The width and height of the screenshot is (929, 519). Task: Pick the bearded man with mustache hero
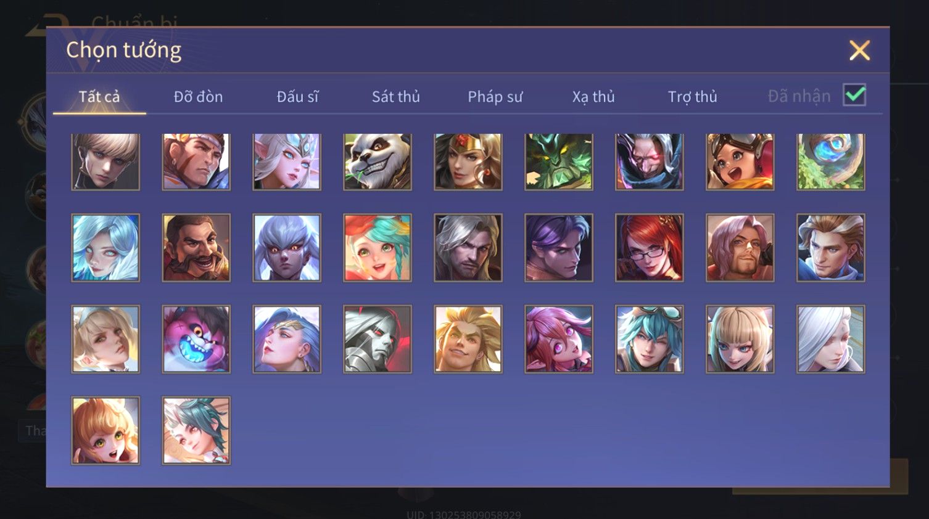coord(196,248)
